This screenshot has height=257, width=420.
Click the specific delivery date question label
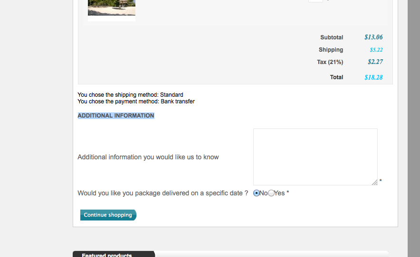[x=162, y=193]
